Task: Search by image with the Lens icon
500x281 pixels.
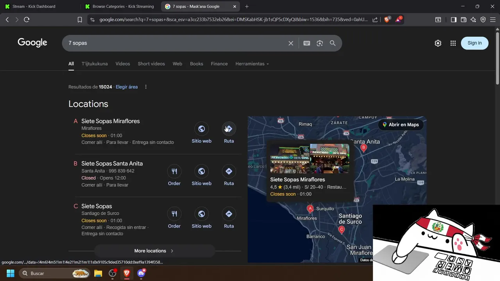Action: tap(320, 43)
